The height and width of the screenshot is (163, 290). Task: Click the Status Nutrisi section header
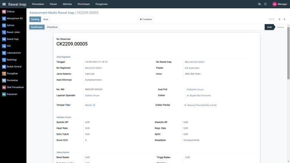point(63,152)
